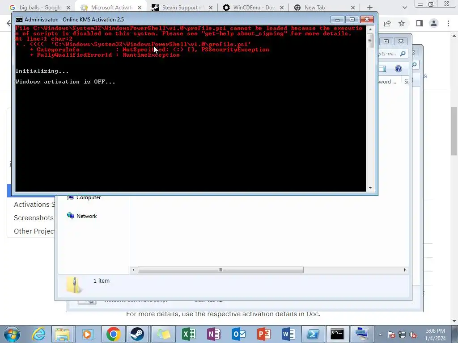Viewport: 458px width, 343px height.
Task: Open the Action Center flag icon
Action: pyautogui.click(x=391, y=335)
